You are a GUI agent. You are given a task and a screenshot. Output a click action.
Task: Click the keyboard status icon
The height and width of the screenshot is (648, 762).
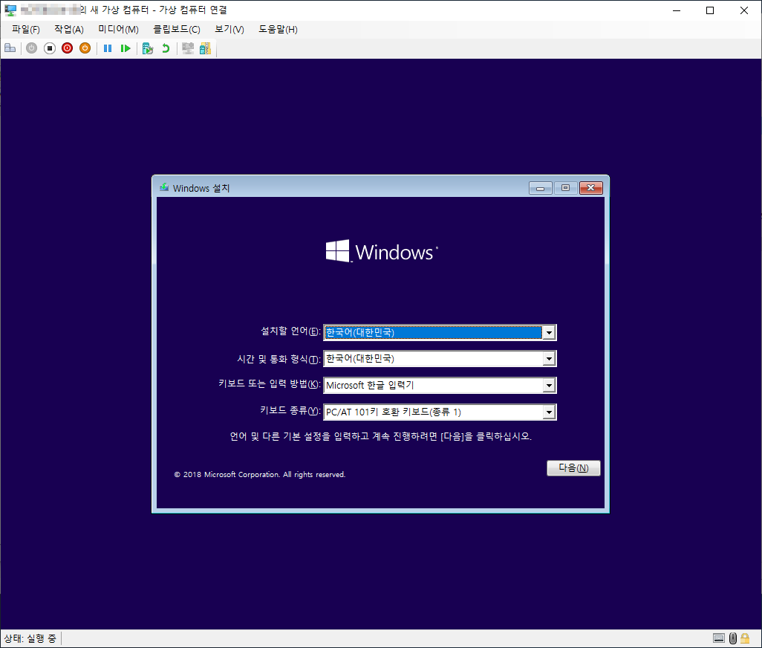tap(719, 638)
